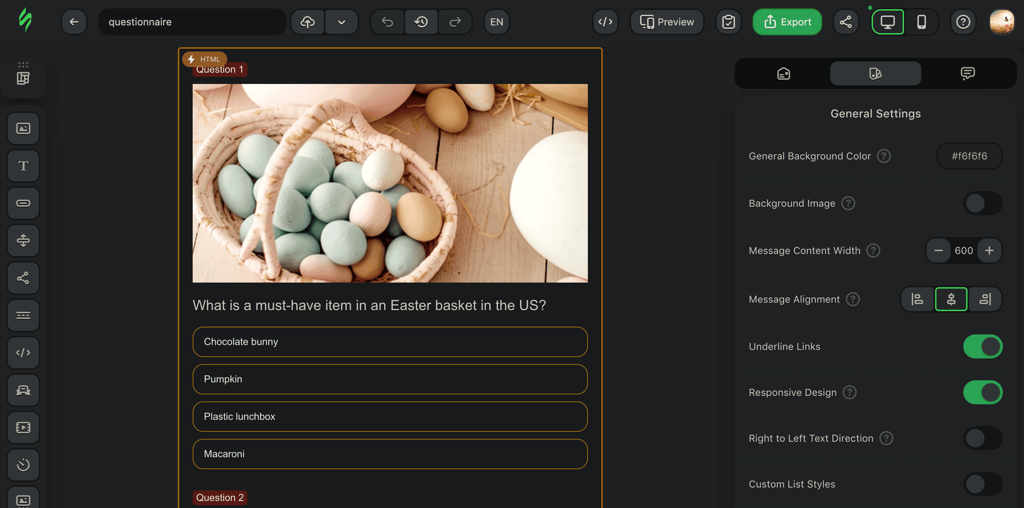The height and width of the screenshot is (508, 1024).
Task: Click the #f6f6f6 background color field
Action: pos(969,156)
